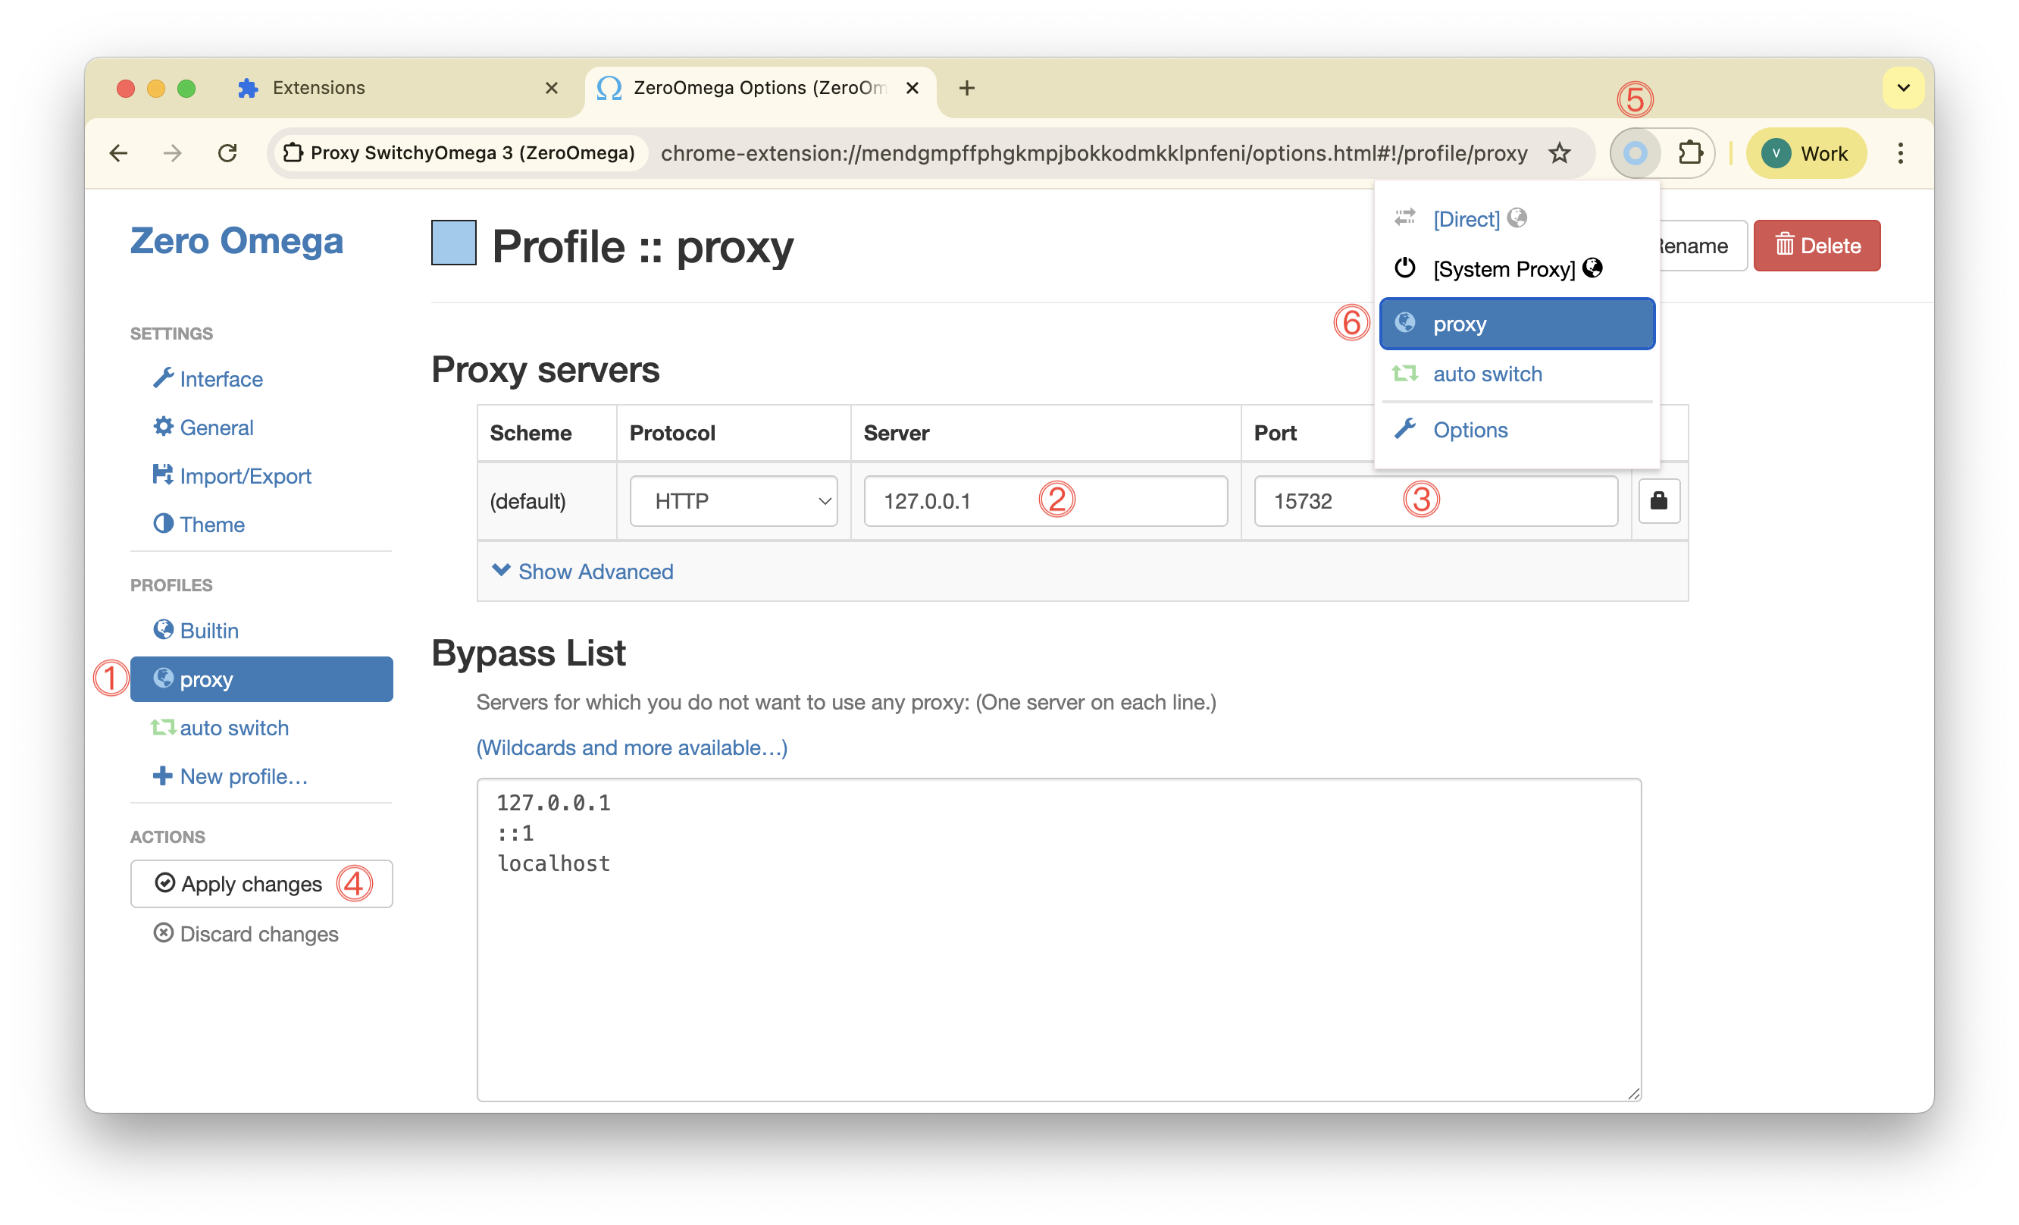The height and width of the screenshot is (1225, 2019).
Task: Click the half-circle icon beside Theme
Action: [x=163, y=523]
